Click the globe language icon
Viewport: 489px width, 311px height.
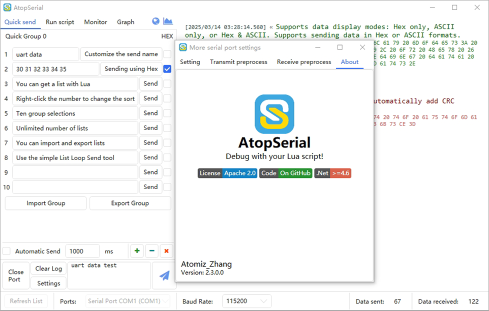click(155, 21)
